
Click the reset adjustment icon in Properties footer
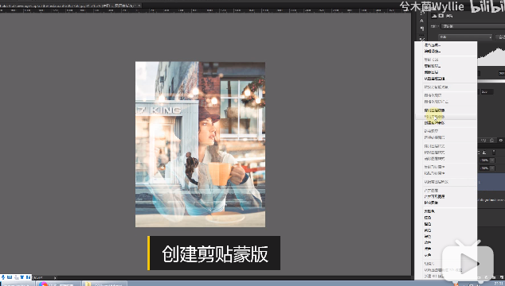point(491,141)
